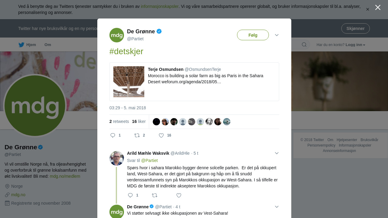Reply to Arild Mæhle Waksvik's comment
The image size is (388, 218).
tap(130, 195)
